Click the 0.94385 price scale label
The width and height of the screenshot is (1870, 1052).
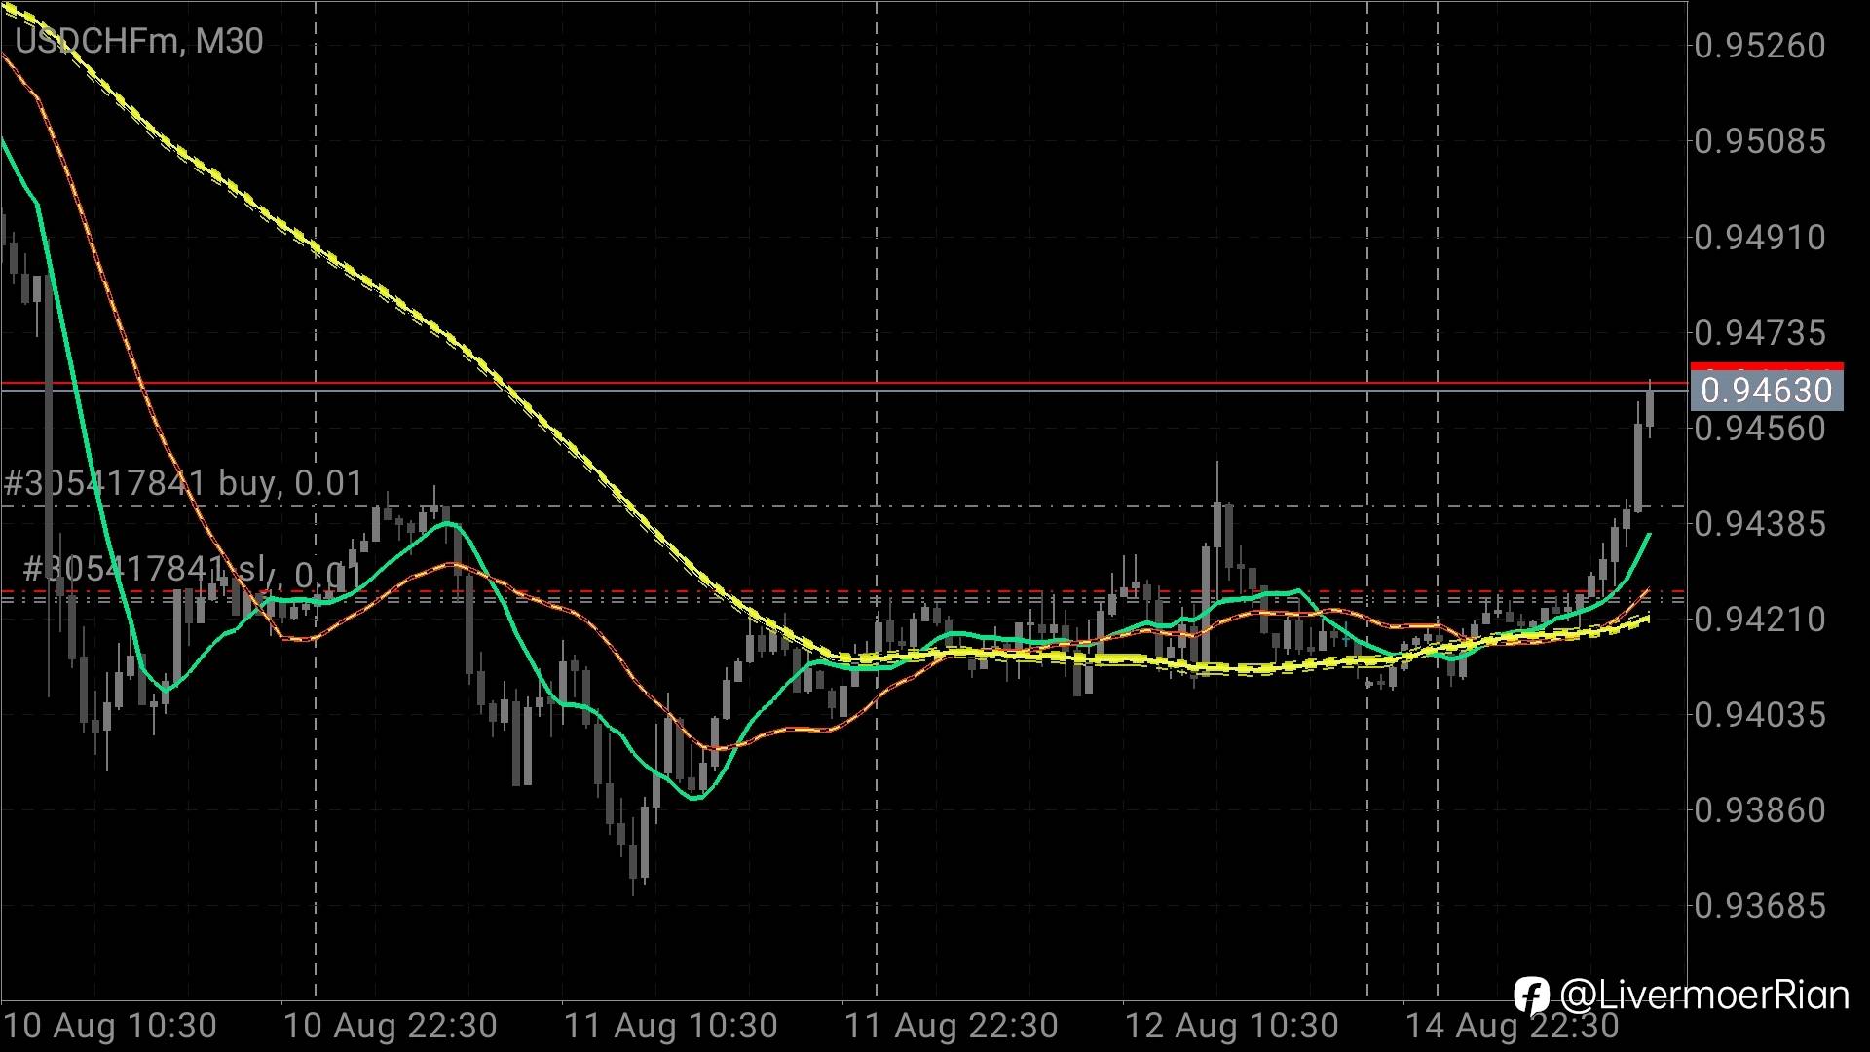point(1760,524)
